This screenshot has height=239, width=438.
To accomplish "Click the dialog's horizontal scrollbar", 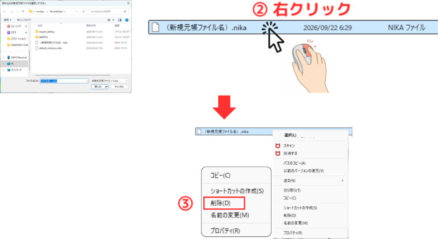I will pyautogui.click(x=73, y=75).
